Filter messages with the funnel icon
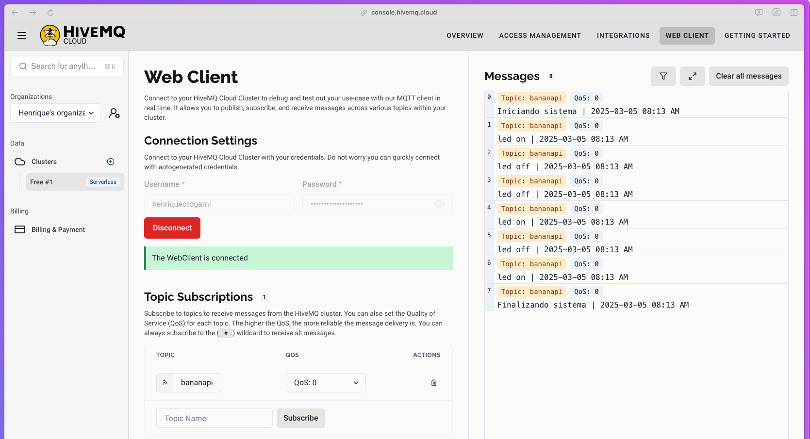This screenshot has height=439, width=810. click(x=663, y=76)
